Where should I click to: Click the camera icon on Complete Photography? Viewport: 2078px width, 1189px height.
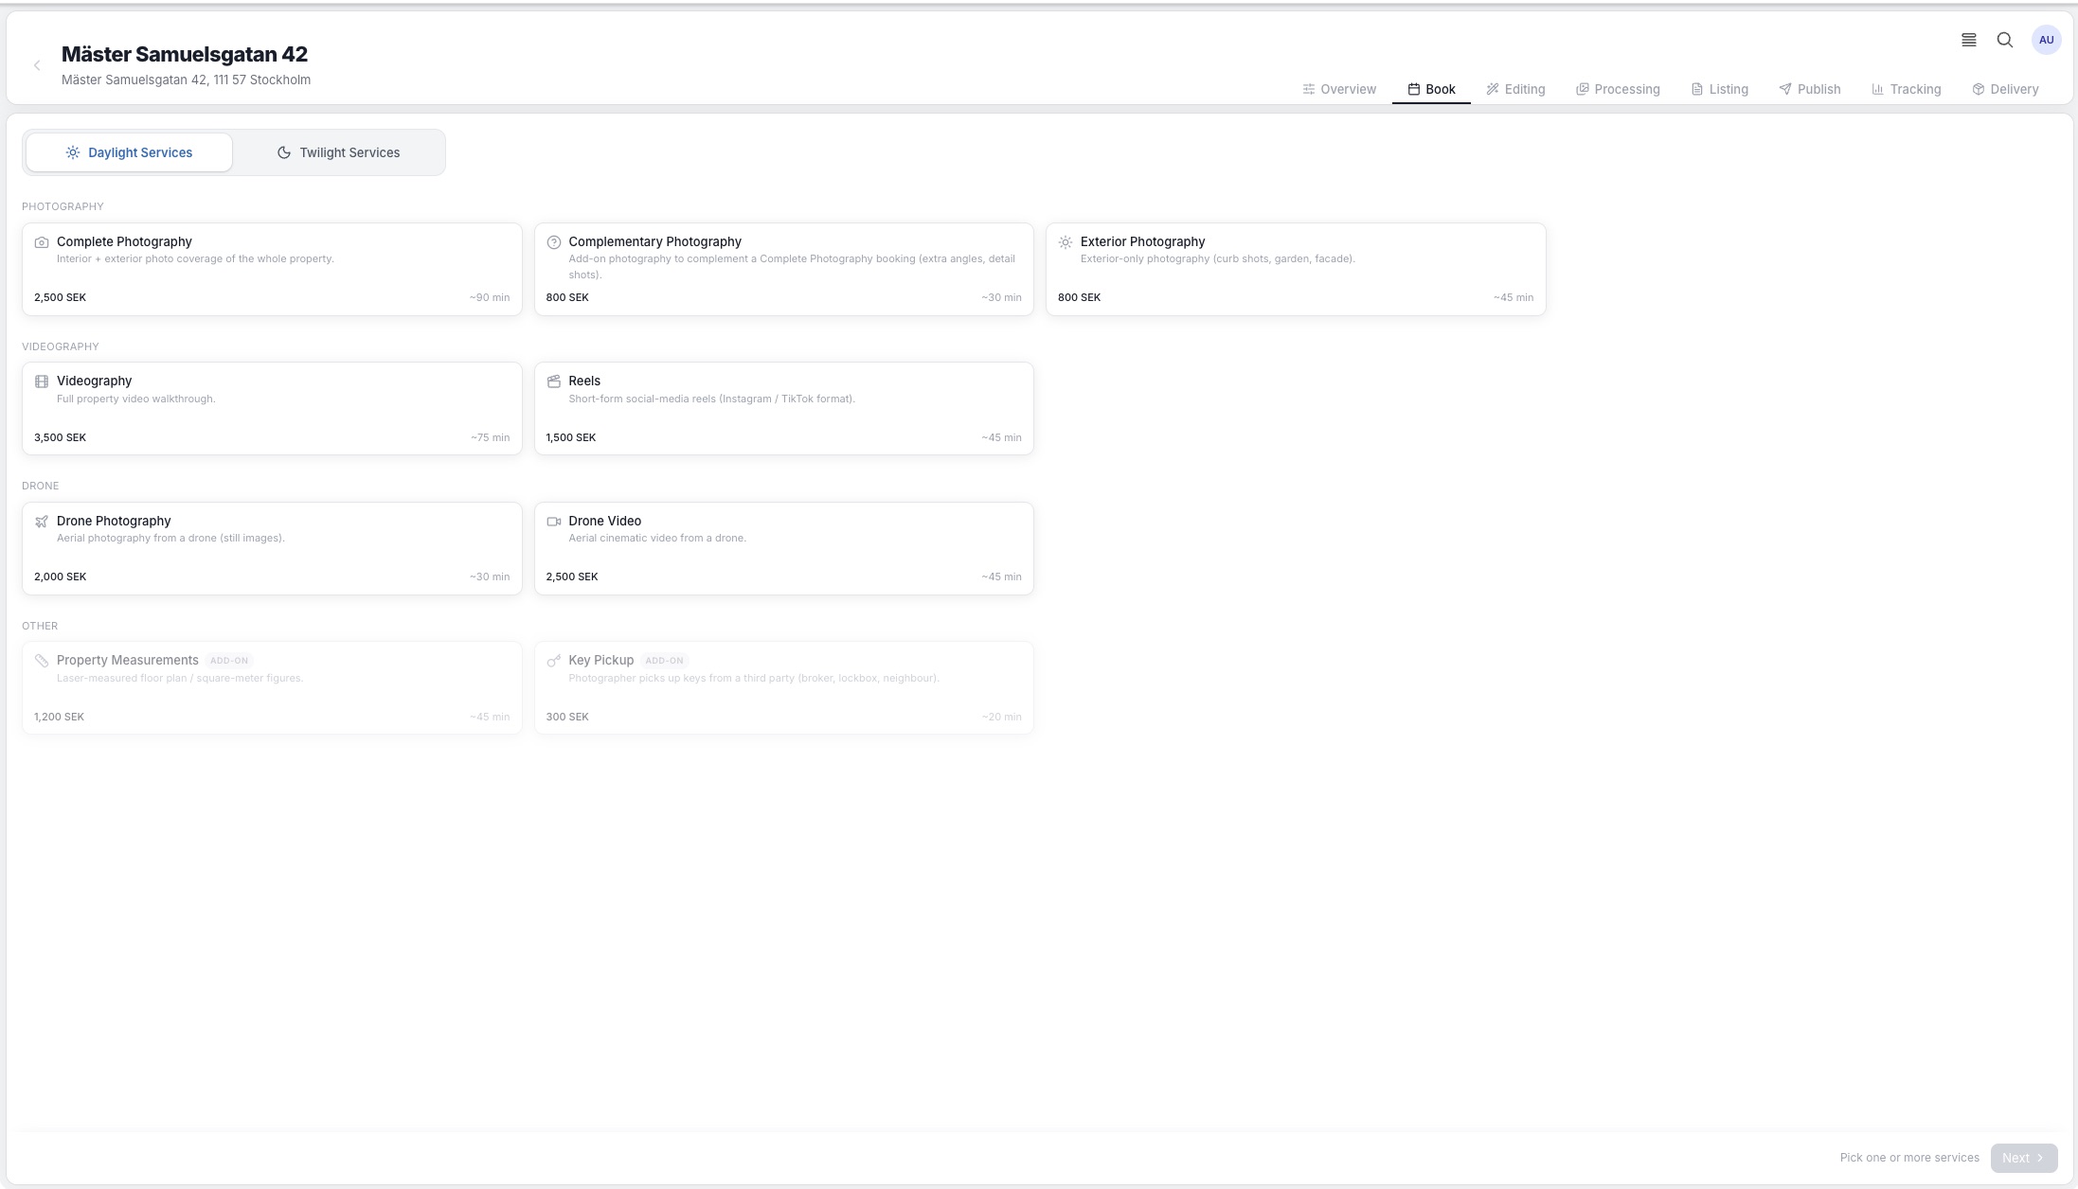pyautogui.click(x=42, y=242)
